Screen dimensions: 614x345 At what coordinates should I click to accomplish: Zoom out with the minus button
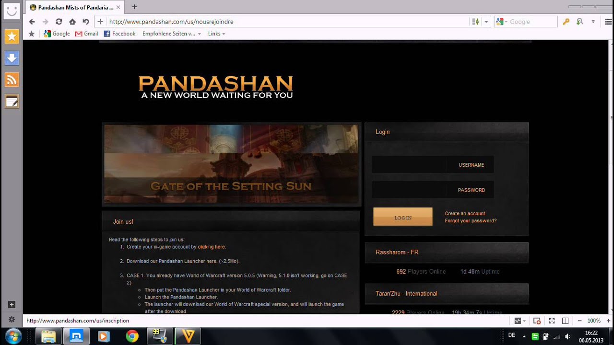(579, 321)
